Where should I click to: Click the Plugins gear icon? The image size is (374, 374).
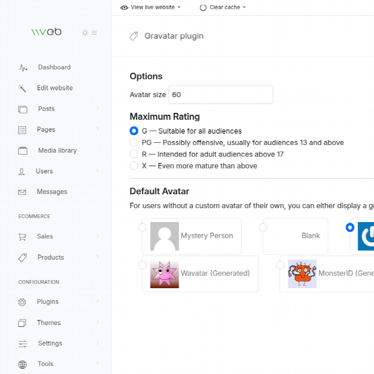click(x=22, y=302)
